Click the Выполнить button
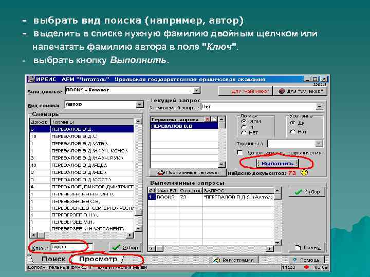The width and height of the screenshot is (370, 277). tap(277, 164)
